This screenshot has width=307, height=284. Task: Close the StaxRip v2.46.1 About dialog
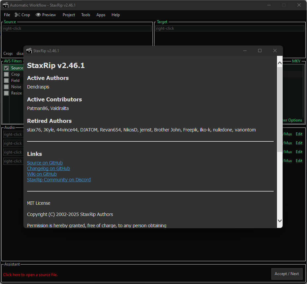(275, 51)
